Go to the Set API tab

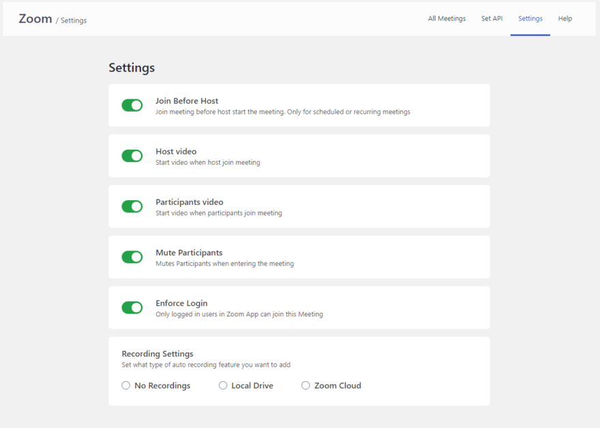tap(492, 18)
